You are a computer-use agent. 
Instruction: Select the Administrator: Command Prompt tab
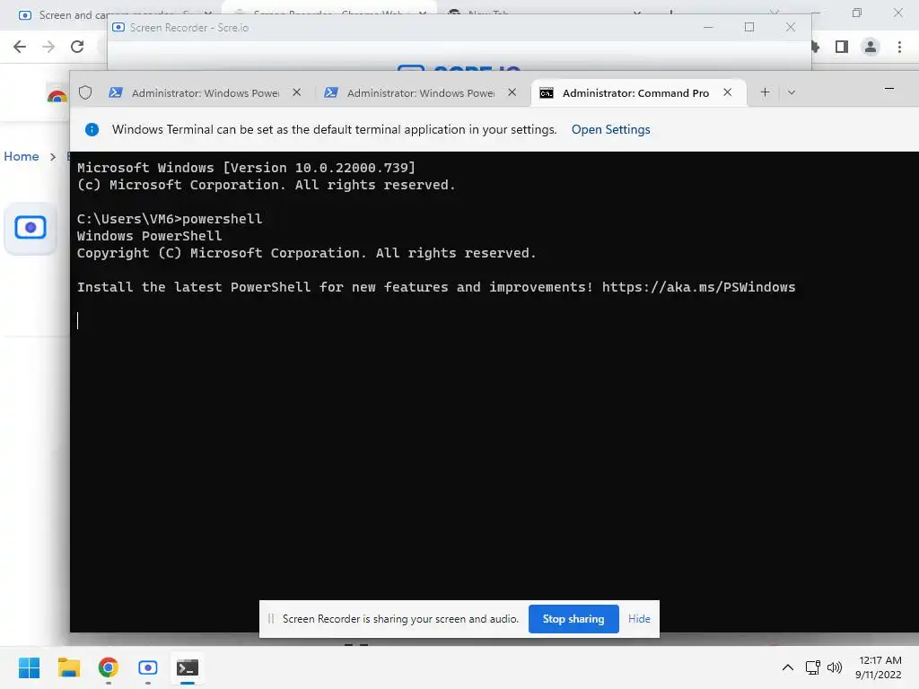[x=638, y=92]
